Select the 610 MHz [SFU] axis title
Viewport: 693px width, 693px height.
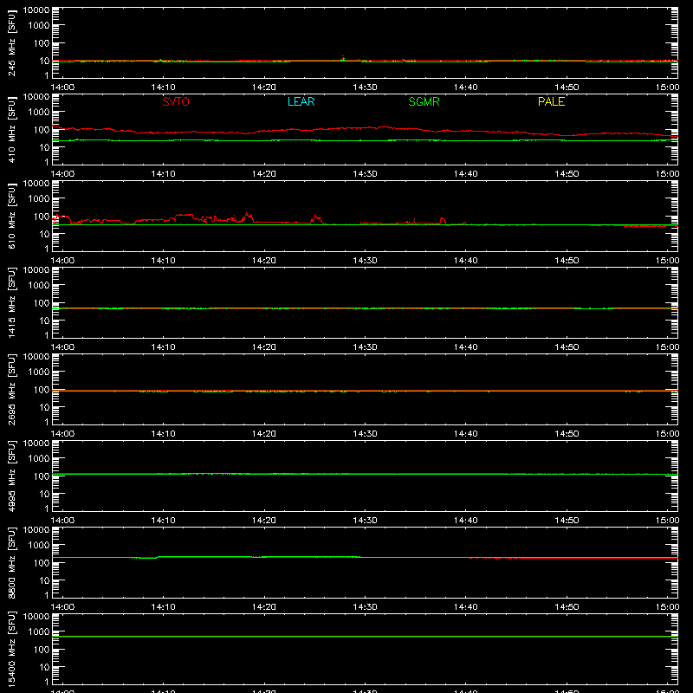pos(12,216)
